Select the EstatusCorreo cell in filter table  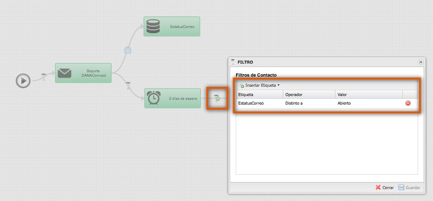coord(259,103)
